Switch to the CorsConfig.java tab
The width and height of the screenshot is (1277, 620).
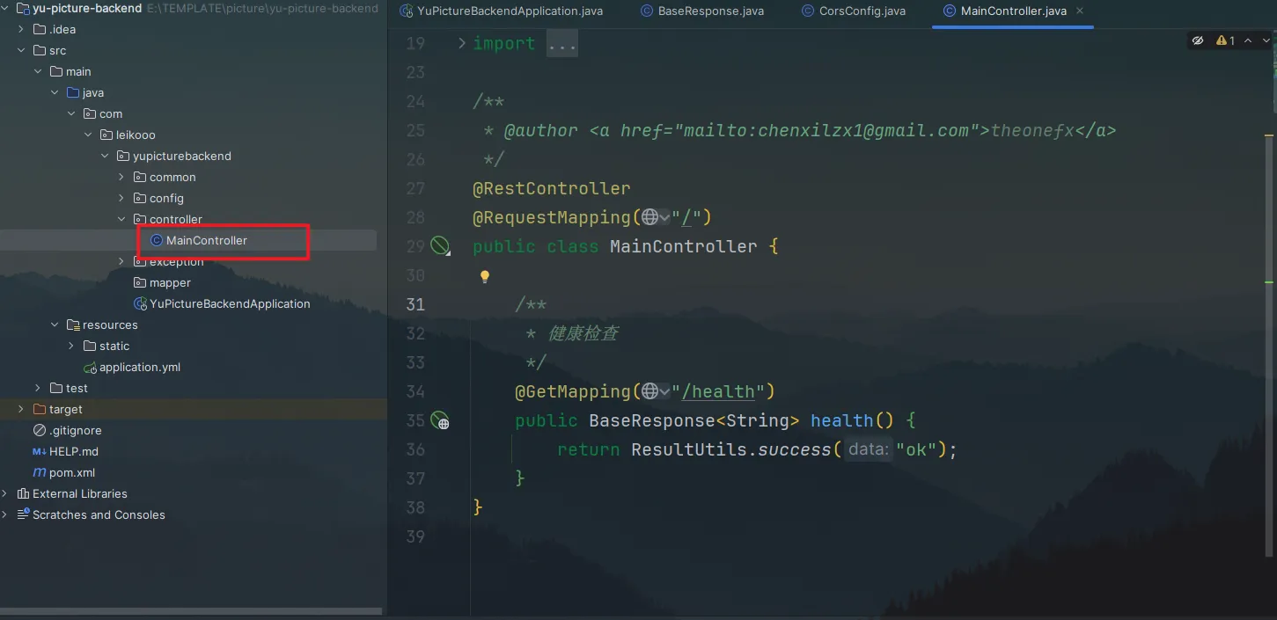tap(862, 11)
